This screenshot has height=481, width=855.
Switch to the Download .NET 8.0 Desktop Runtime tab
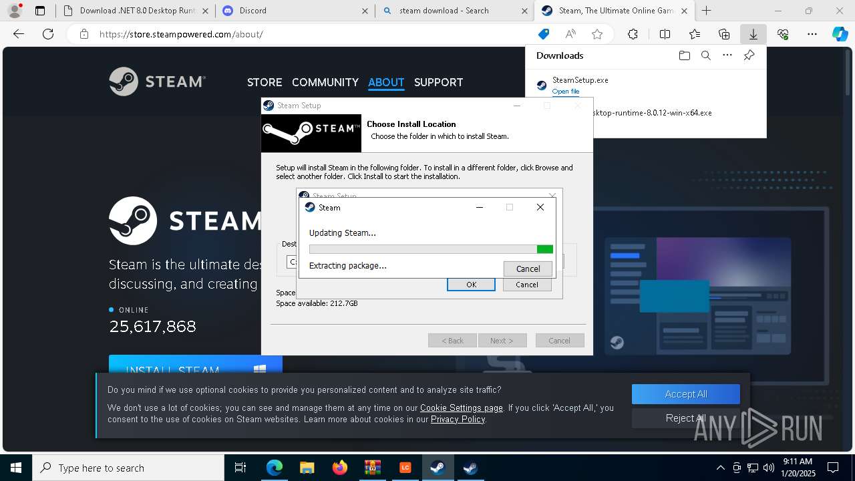point(136,11)
